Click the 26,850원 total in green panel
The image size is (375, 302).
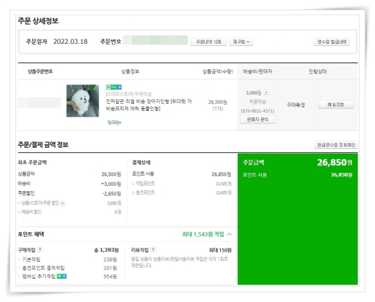[334, 163]
